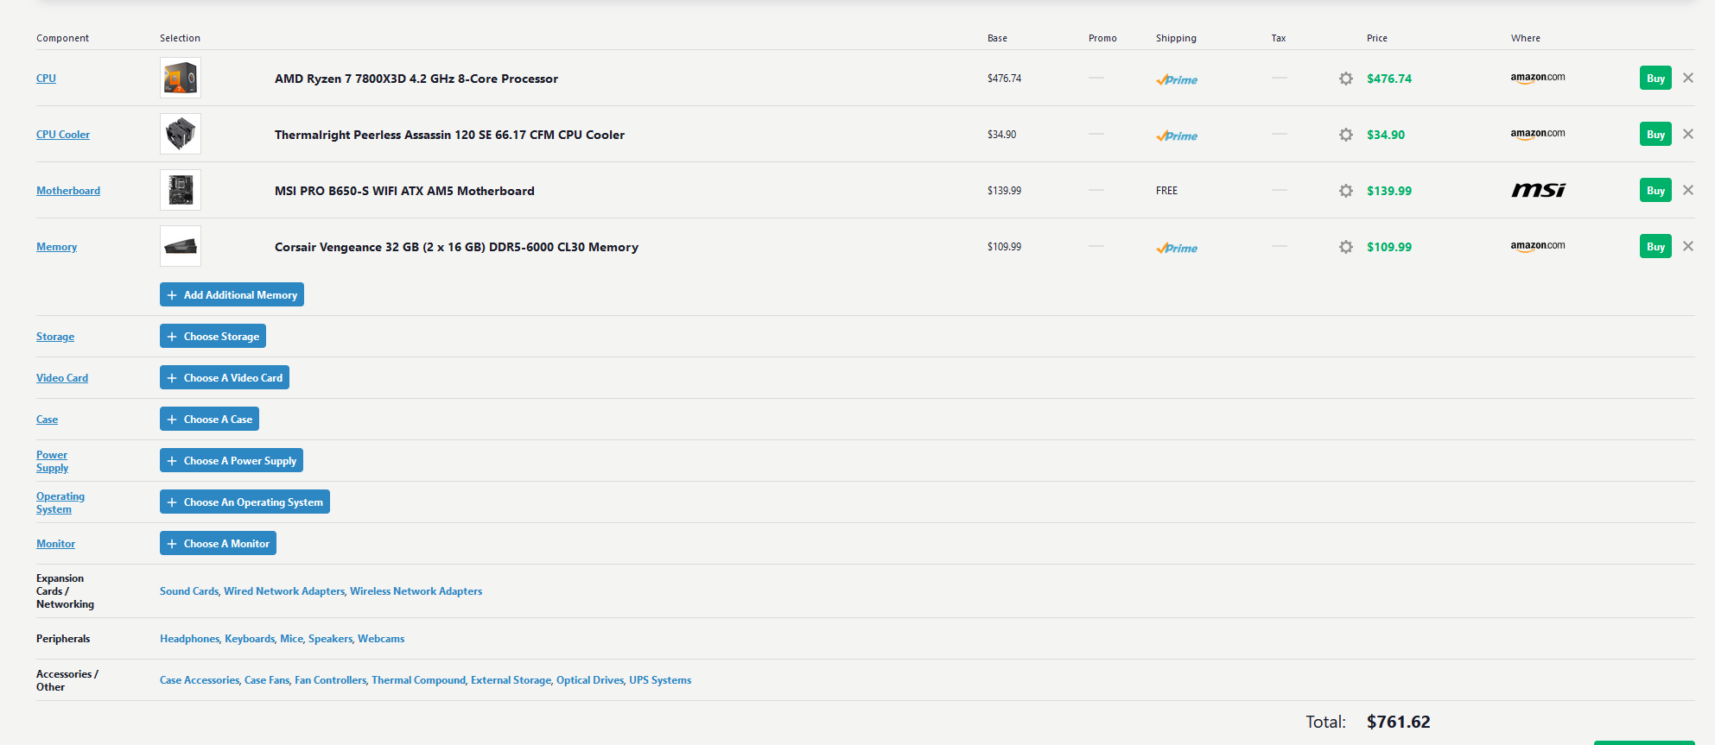Click the Prime shipping badge for CPU Cooler
1715x745 pixels.
(1177, 136)
